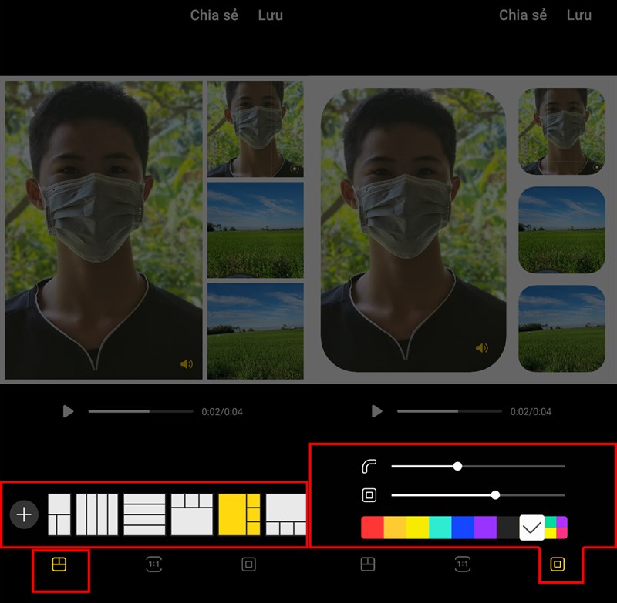617x603 pixels.
Task: Add a new clip with plus button
Action: tap(24, 514)
